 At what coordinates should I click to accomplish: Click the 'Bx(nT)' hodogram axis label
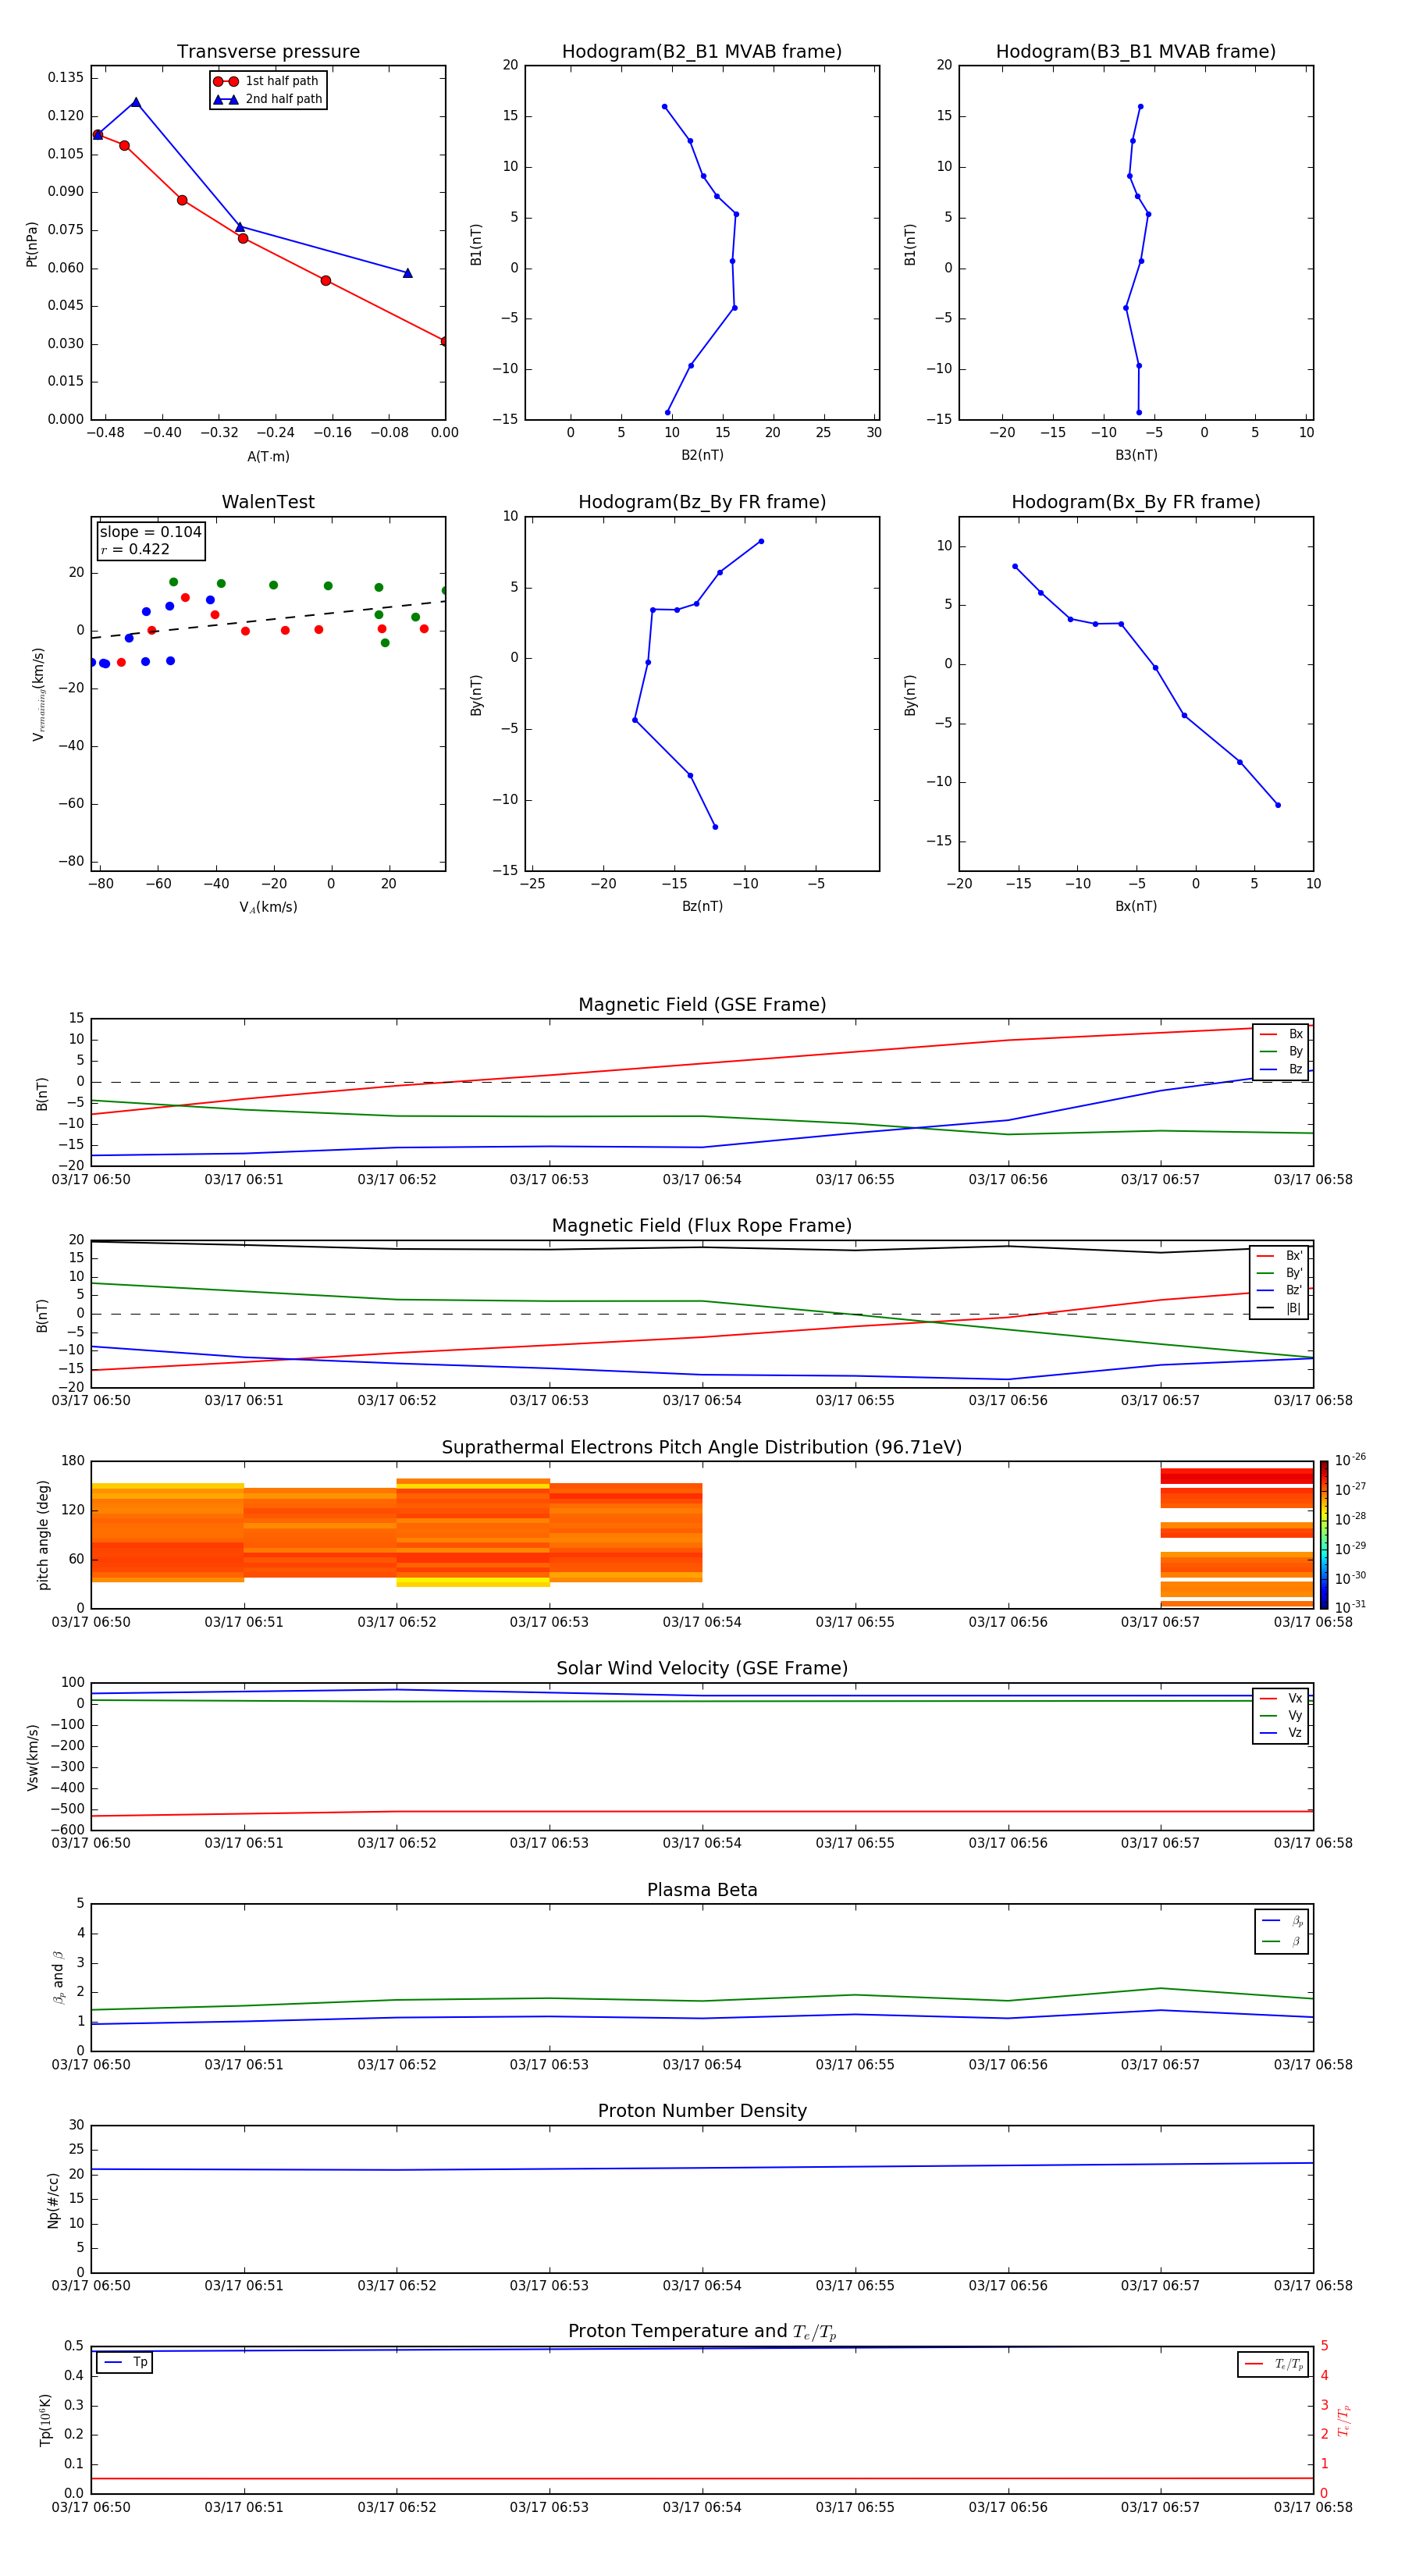tap(1136, 906)
